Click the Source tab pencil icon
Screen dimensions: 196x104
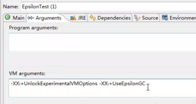[x=138, y=18]
